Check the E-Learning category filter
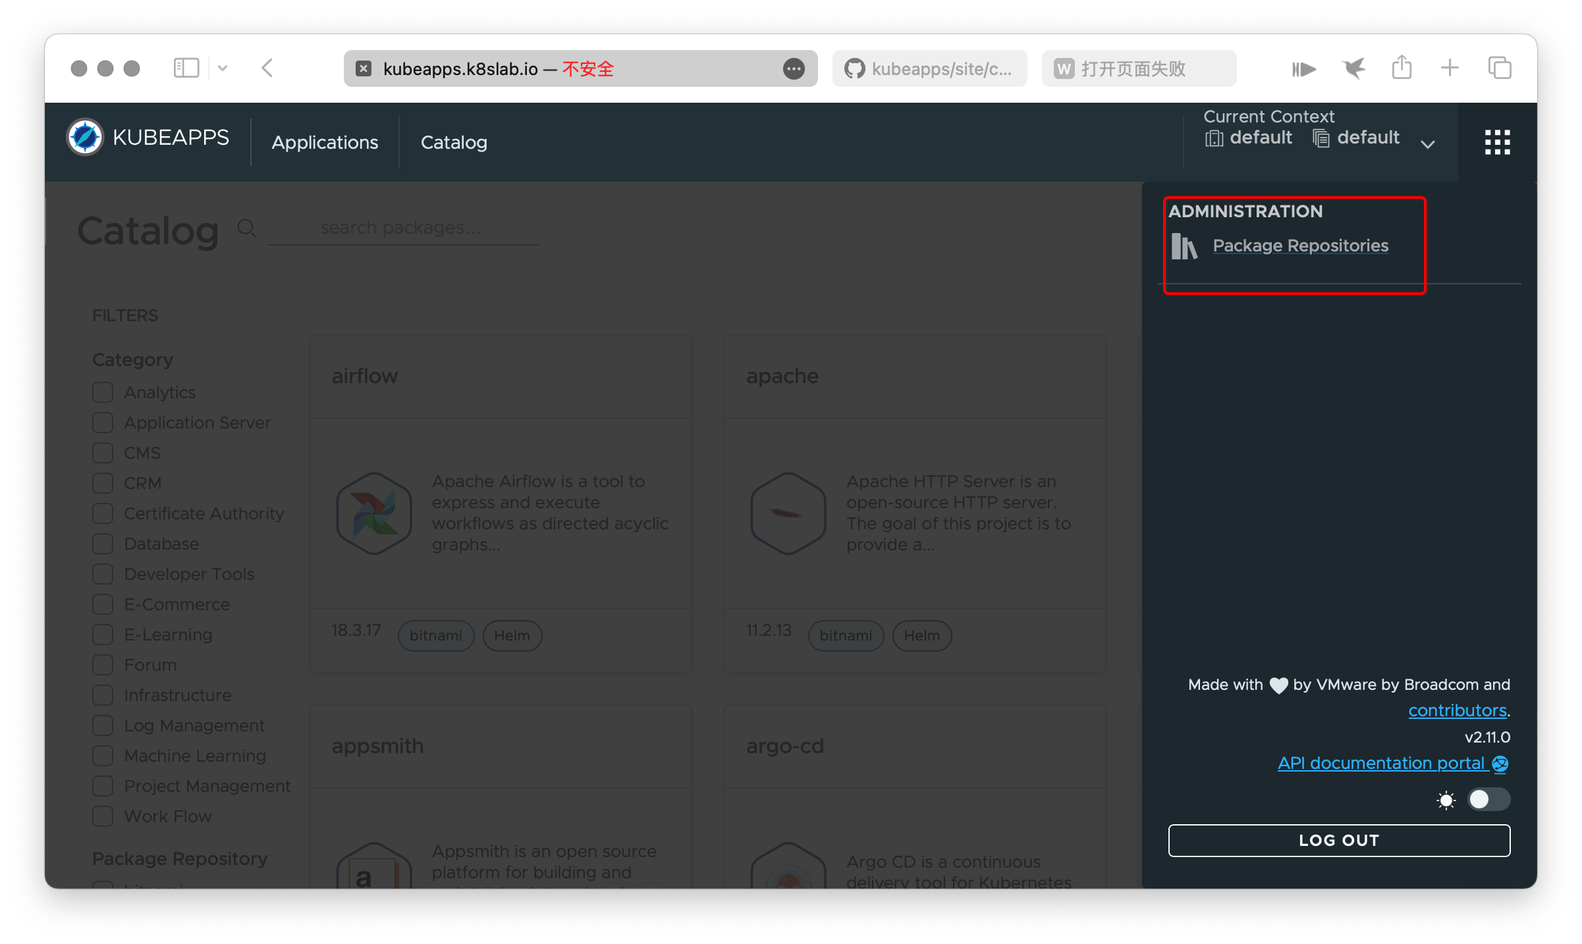Viewport: 1582px width, 944px height. (103, 635)
